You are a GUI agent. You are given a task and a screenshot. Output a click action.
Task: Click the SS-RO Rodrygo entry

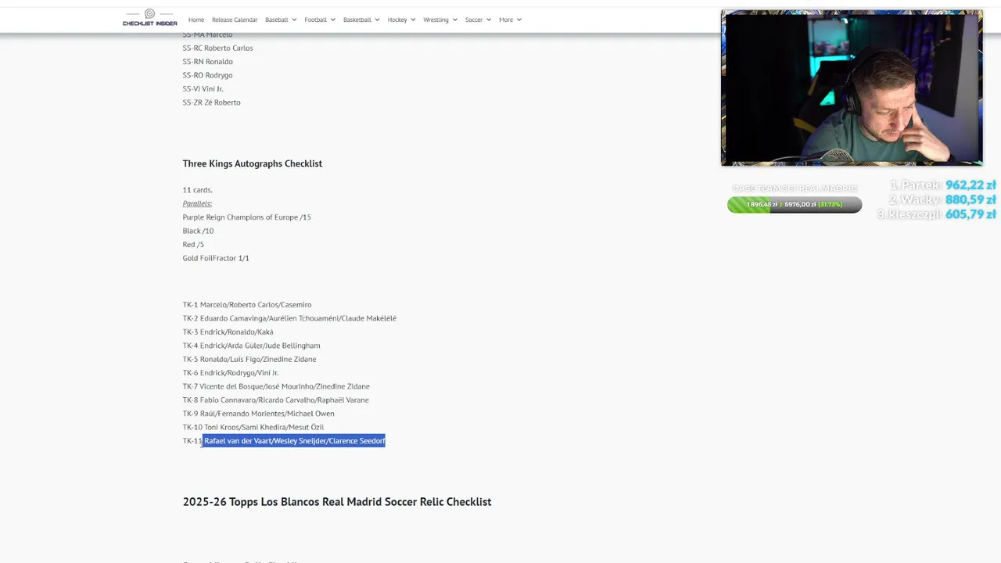click(x=208, y=75)
